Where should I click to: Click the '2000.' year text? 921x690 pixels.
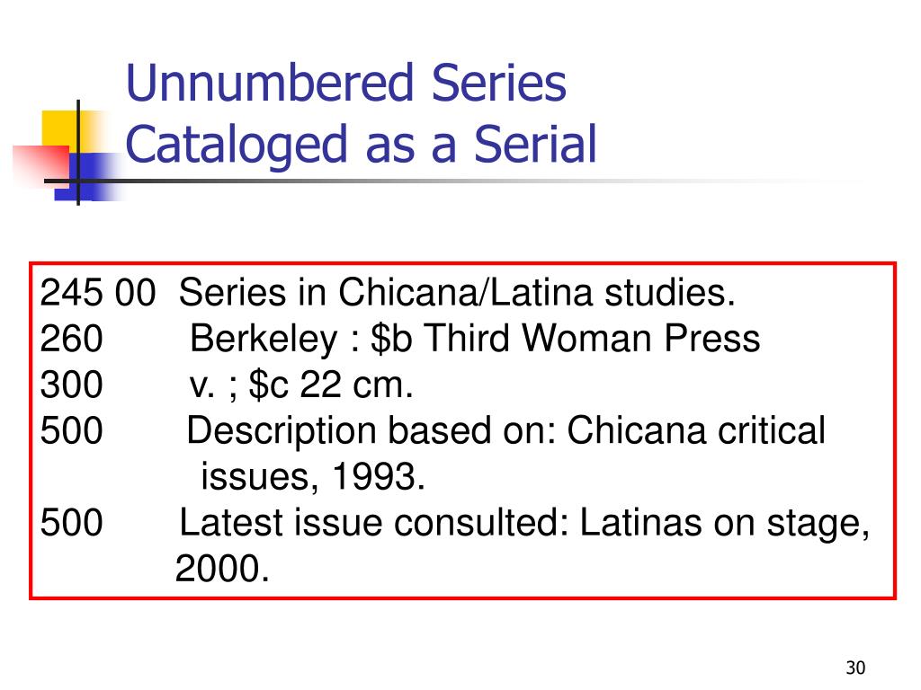222,569
